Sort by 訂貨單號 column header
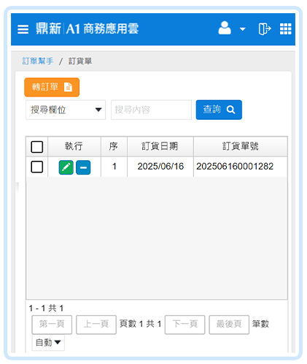Screen dimensions: 307x364 (x=241, y=146)
